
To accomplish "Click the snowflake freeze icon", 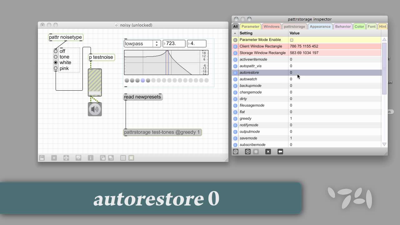I will [x=248, y=152].
